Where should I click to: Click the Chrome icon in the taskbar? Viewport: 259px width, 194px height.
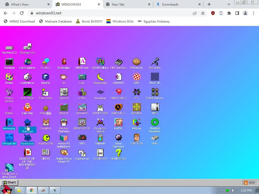32,190
